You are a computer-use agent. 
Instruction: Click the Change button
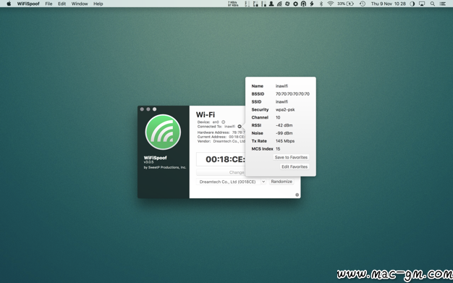click(221, 172)
